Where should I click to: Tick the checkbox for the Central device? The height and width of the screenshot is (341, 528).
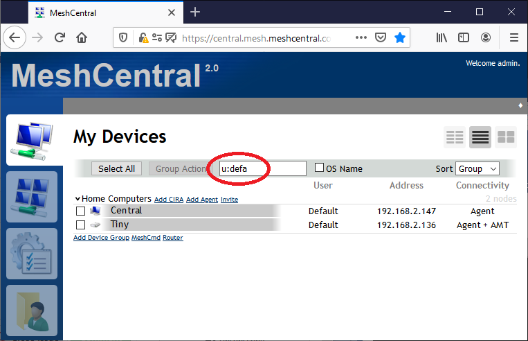coord(80,211)
